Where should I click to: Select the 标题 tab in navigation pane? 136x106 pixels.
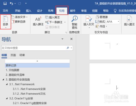point(4,55)
